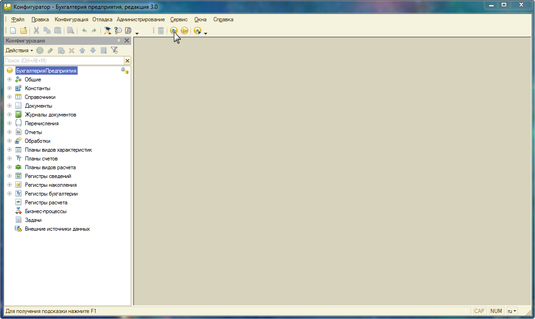The image size is (535, 319).
Task: Select Регистры сведений in the tree
Action: pyautogui.click(x=48, y=176)
